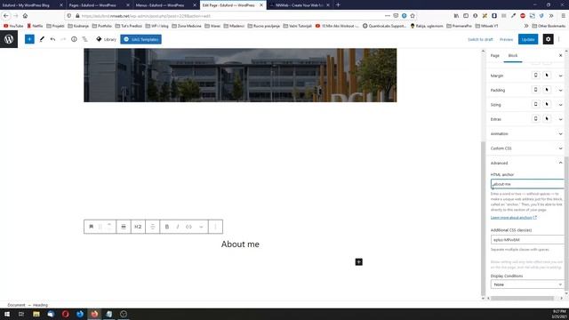Screen dimensions: 569x320
Task: Bookmark this page with the star icon
Action: 413,16
